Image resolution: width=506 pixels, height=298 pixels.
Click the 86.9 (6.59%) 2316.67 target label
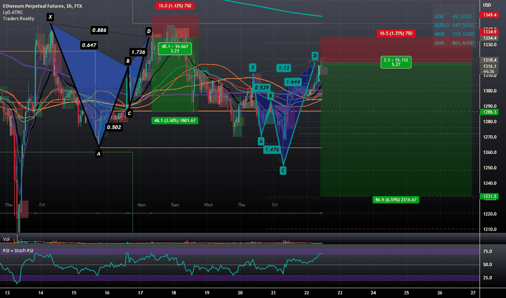coord(396,200)
